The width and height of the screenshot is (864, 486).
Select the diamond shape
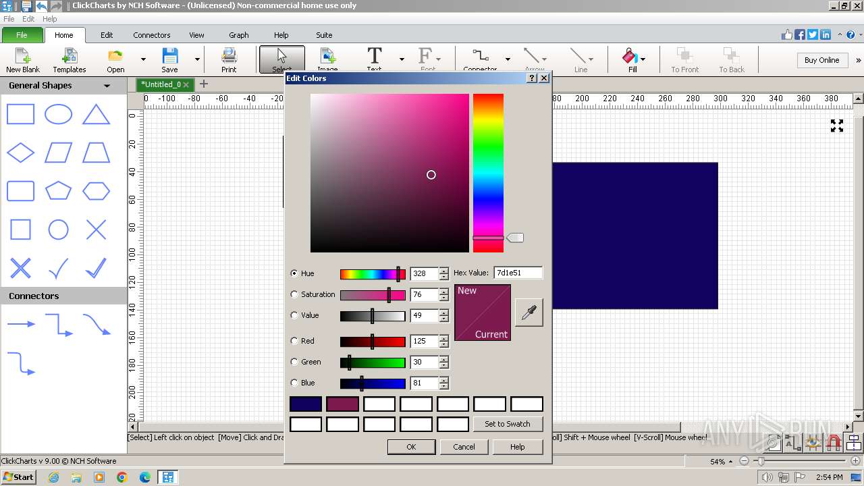pos(20,153)
